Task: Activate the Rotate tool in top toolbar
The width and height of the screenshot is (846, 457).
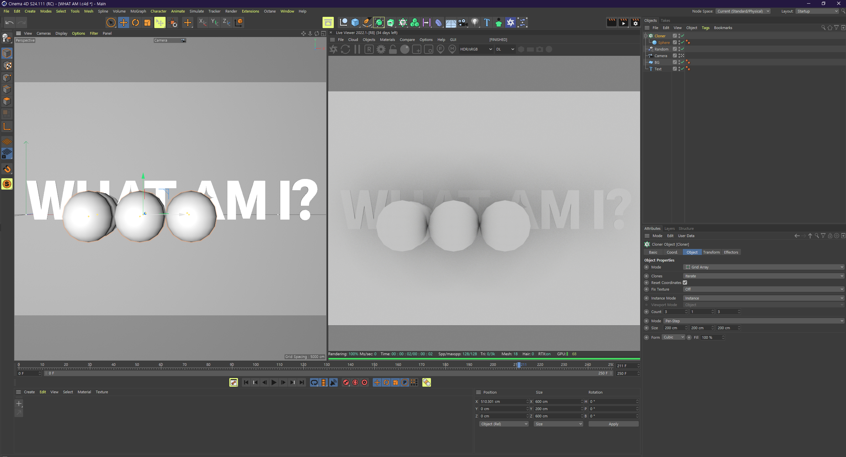Action: [x=135, y=22]
